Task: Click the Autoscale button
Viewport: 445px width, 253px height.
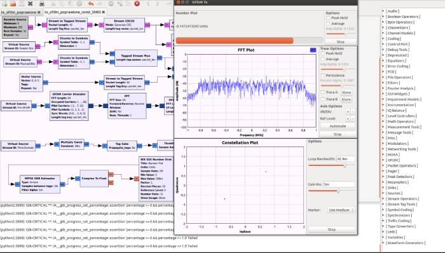Action: click(338, 126)
